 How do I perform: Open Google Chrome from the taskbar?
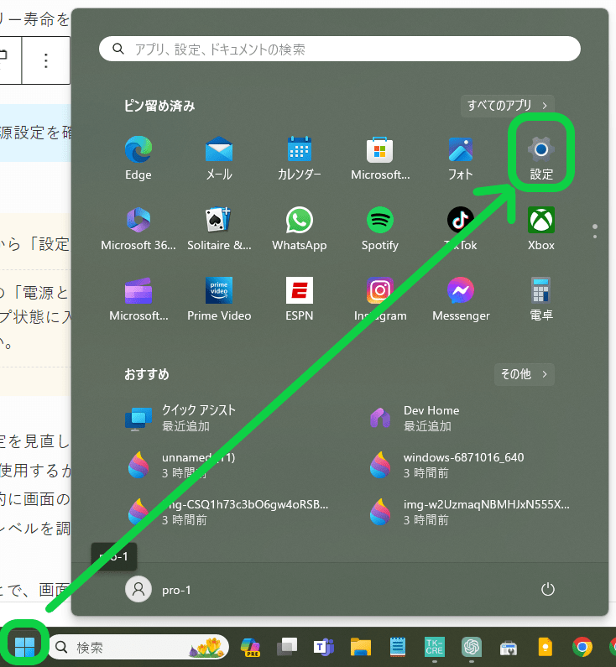click(x=582, y=648)
